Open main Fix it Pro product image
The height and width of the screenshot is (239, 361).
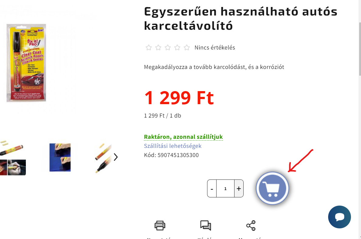click(x=26, y=63)
